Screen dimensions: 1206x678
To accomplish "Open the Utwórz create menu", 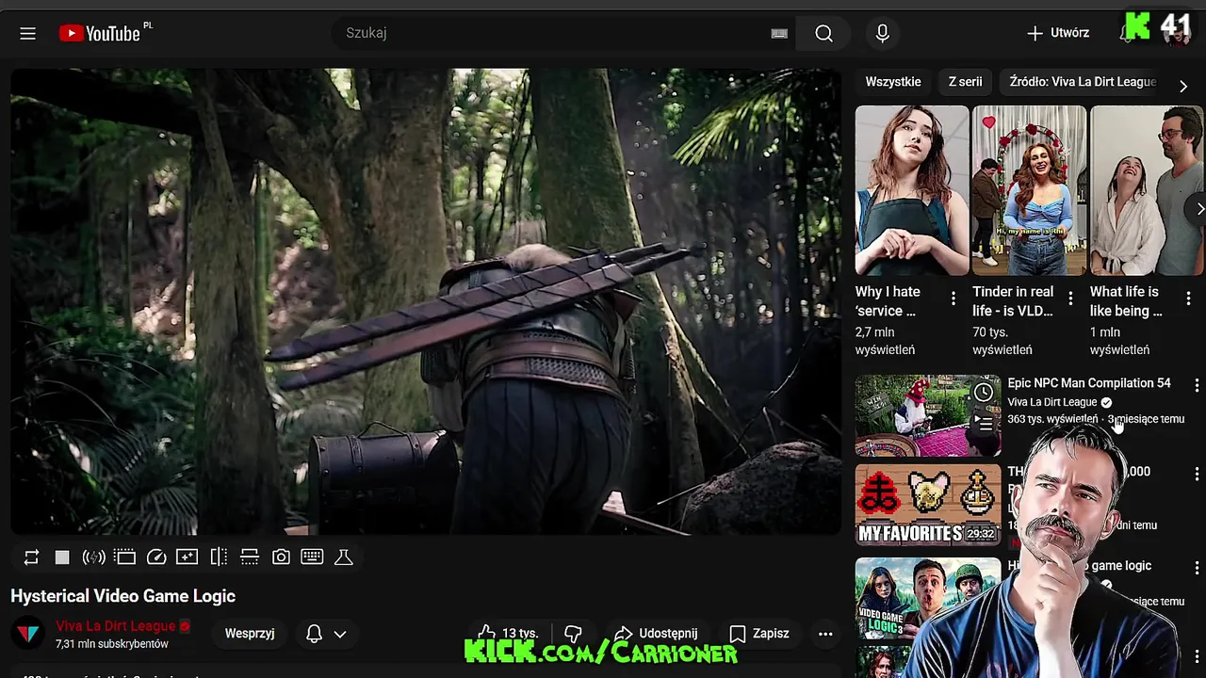I will (x=1058, y=33).
